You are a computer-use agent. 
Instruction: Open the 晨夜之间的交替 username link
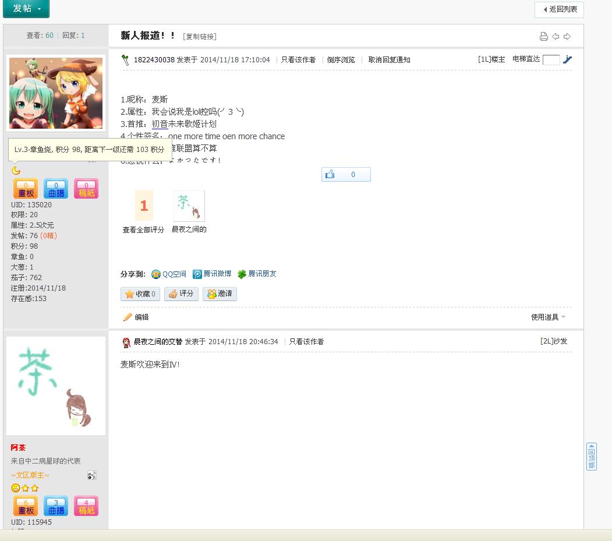click(158, 342)
